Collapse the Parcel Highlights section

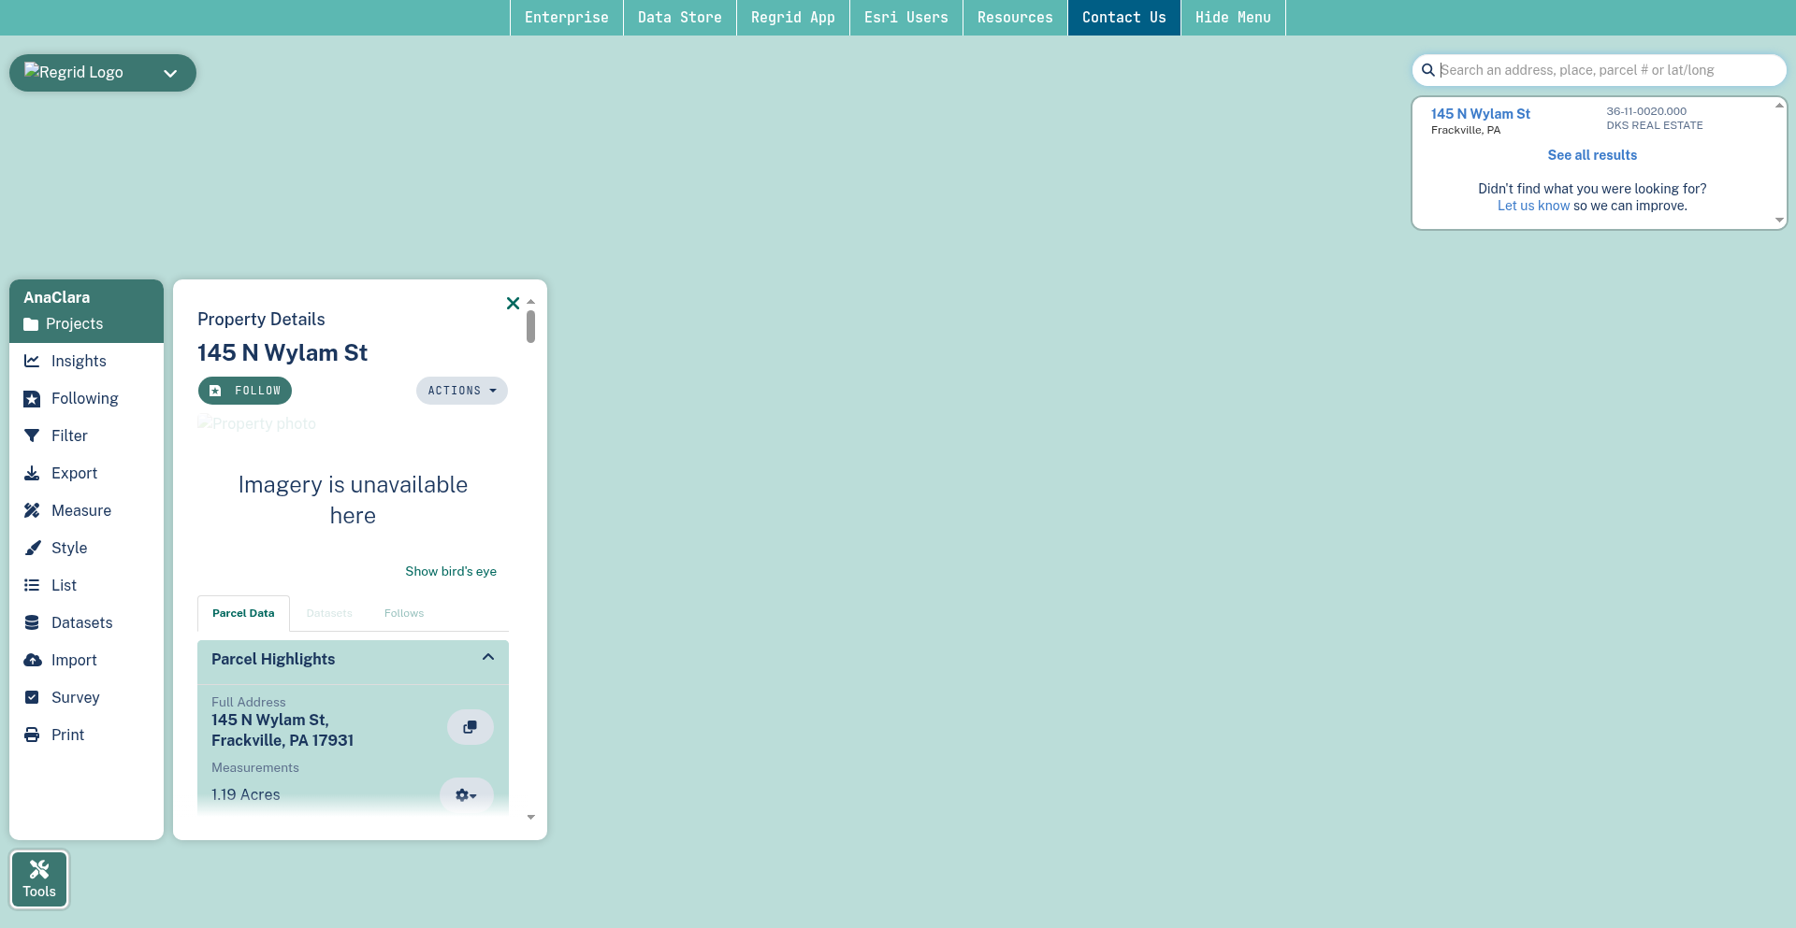tap(487, 658)
